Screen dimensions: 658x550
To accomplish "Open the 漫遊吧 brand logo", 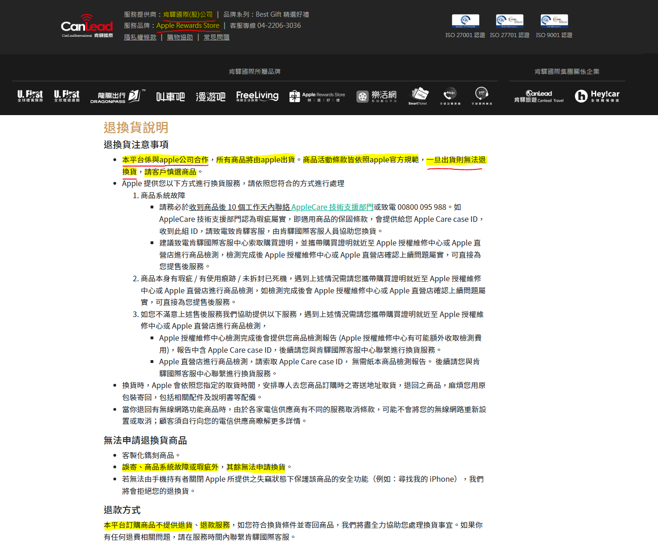I will pos(211,97).
